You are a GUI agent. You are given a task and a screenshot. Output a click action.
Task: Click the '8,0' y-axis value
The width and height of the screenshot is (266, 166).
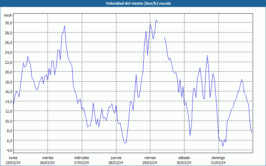click(9, 131)
